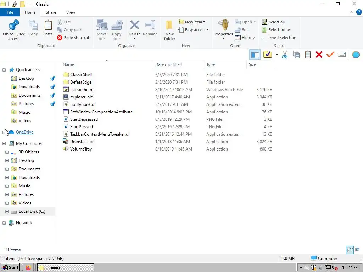Collapse My Computer tree node
This screenshot has height=272, width=363.
(x=4, y=144)
